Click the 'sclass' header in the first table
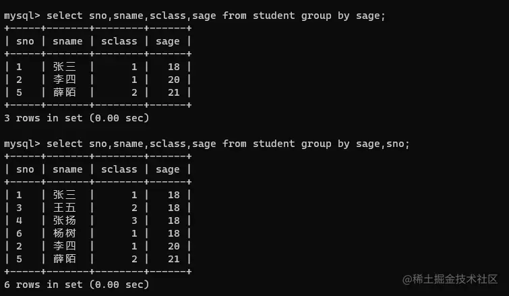The image size is (509, 296). 119,41
